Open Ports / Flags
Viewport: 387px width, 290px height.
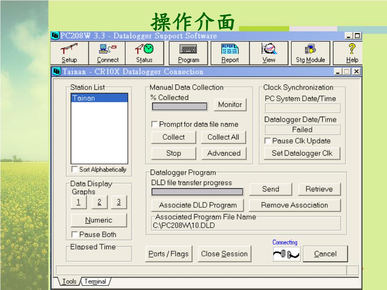coord(169,254)
